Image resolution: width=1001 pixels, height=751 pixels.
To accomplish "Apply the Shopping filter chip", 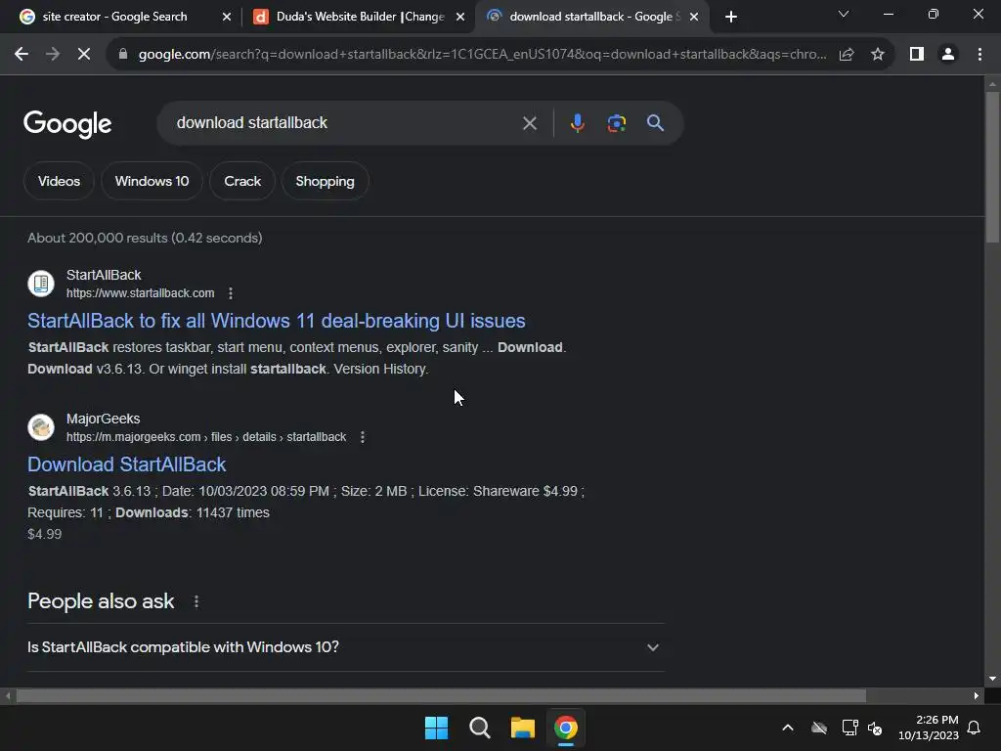I will pos(325,181).
